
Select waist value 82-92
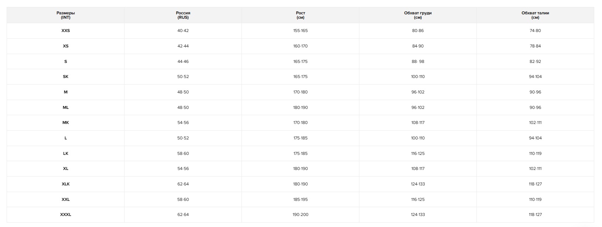[x=535, y=62]
